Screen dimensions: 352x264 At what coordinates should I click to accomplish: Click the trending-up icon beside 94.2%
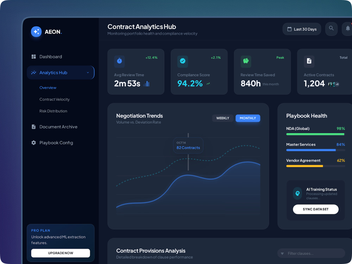[x=208, y=84]
